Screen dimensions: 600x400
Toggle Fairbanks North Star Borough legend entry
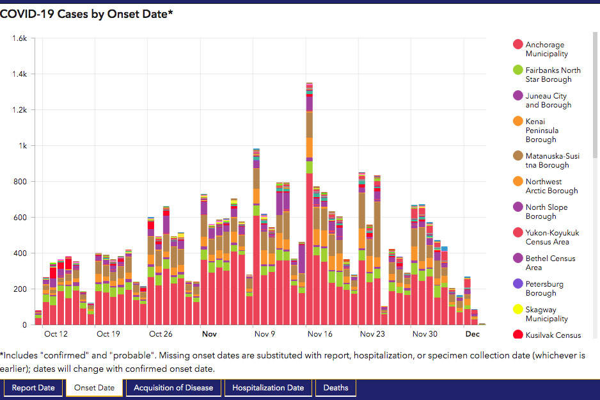[x=518, y=70]
